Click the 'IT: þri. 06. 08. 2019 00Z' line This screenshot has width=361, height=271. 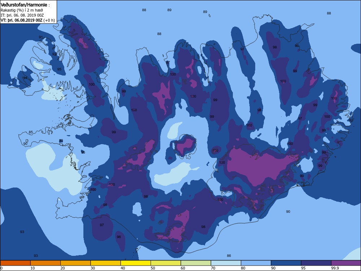(22, 15)
